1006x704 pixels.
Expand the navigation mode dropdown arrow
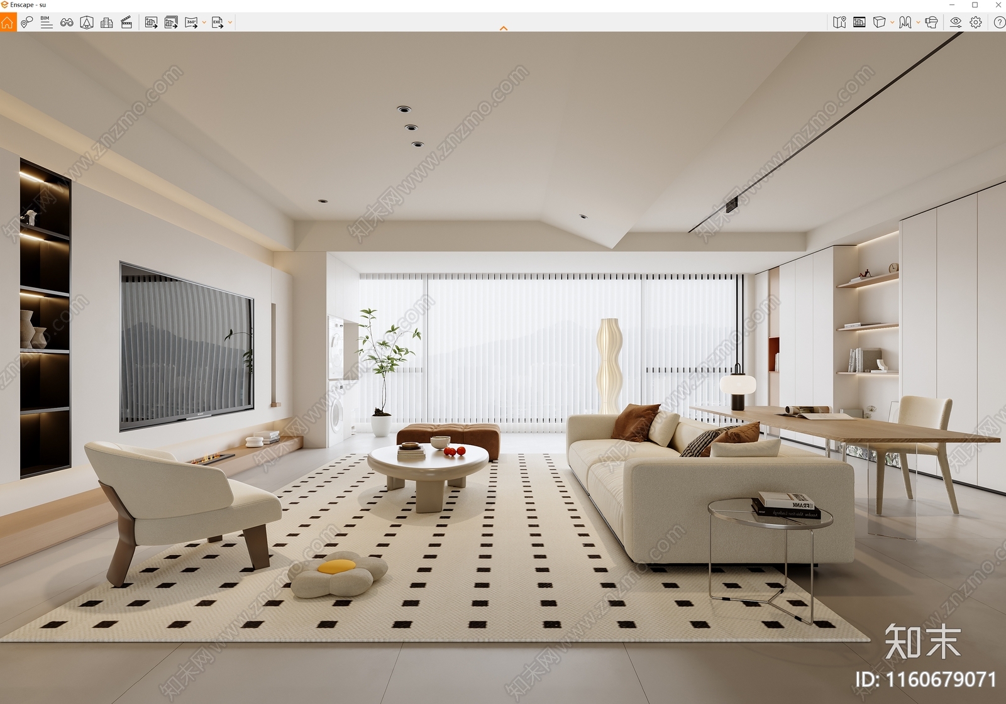918,23
